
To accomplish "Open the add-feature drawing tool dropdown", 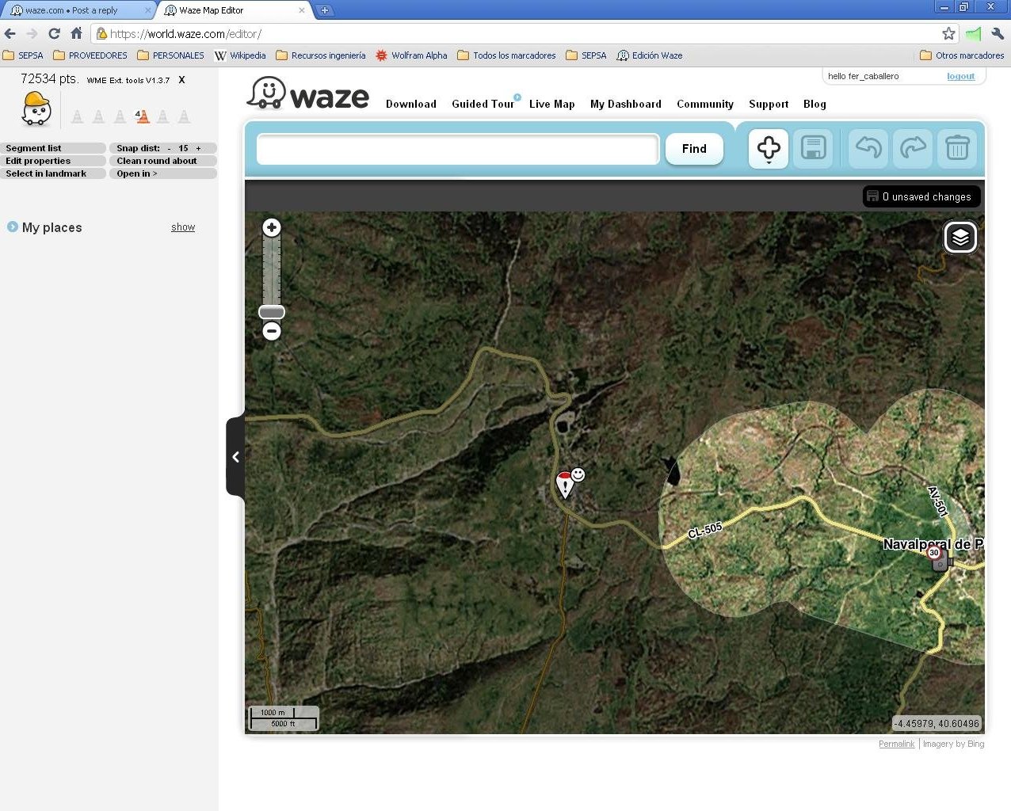I will tap(769, 149).
